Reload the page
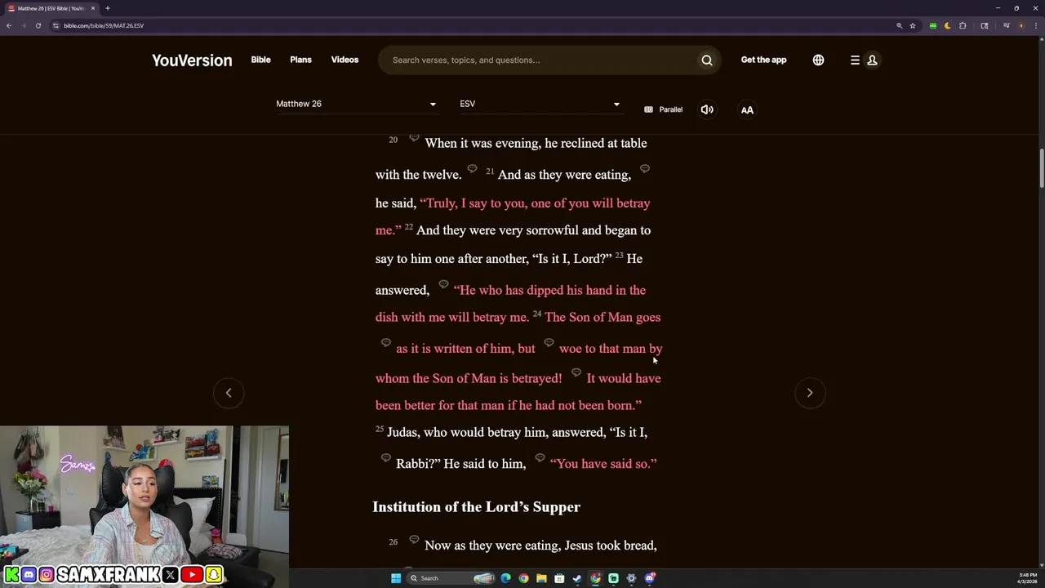The image size is (1045, 588). coord(38,25)
